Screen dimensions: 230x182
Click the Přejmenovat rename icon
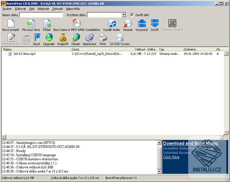[11, 38]
